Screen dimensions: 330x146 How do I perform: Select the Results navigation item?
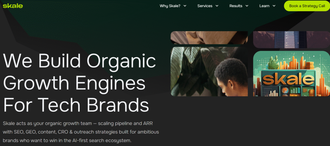point(236,6)
